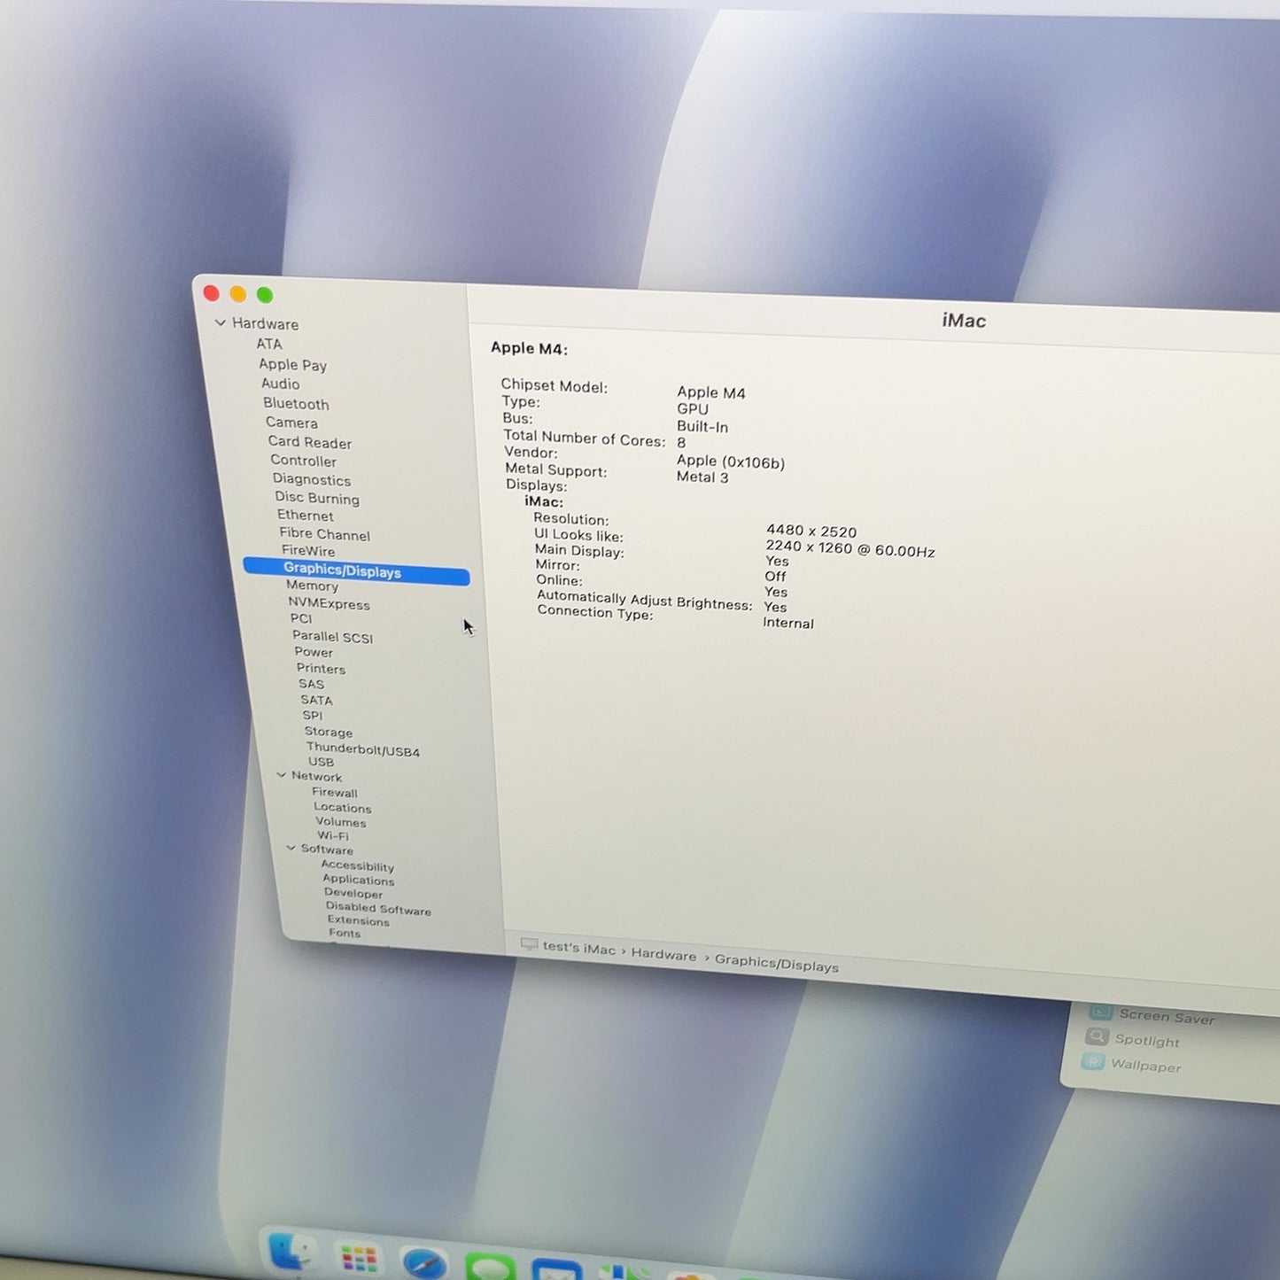Open the Ethernet section
The image size is (1280, 1280).
click(306, 515)
